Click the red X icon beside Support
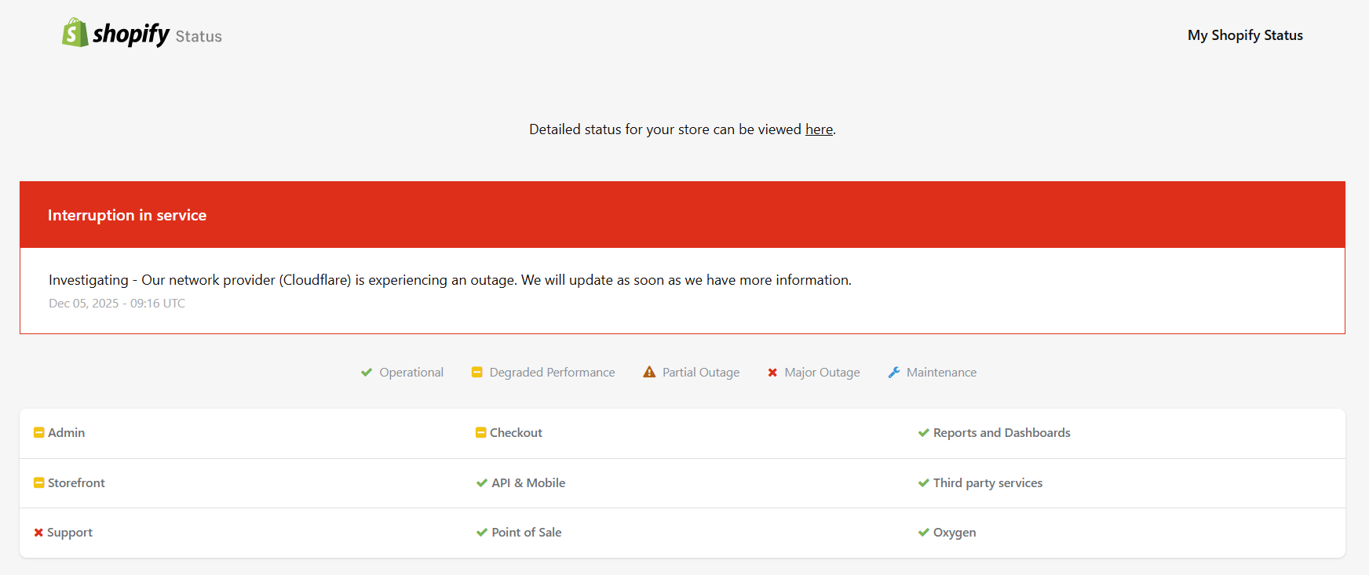Screen dimensions: 1369x575 coord(38,533)
